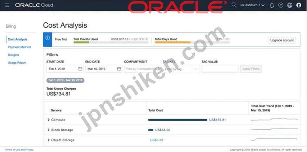
Task: Click the Block Storage cost bar
Action: point(151,130)
